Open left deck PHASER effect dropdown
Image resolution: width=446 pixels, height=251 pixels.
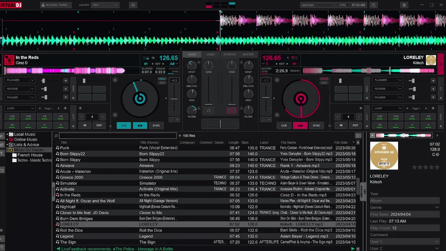[20, 98]
